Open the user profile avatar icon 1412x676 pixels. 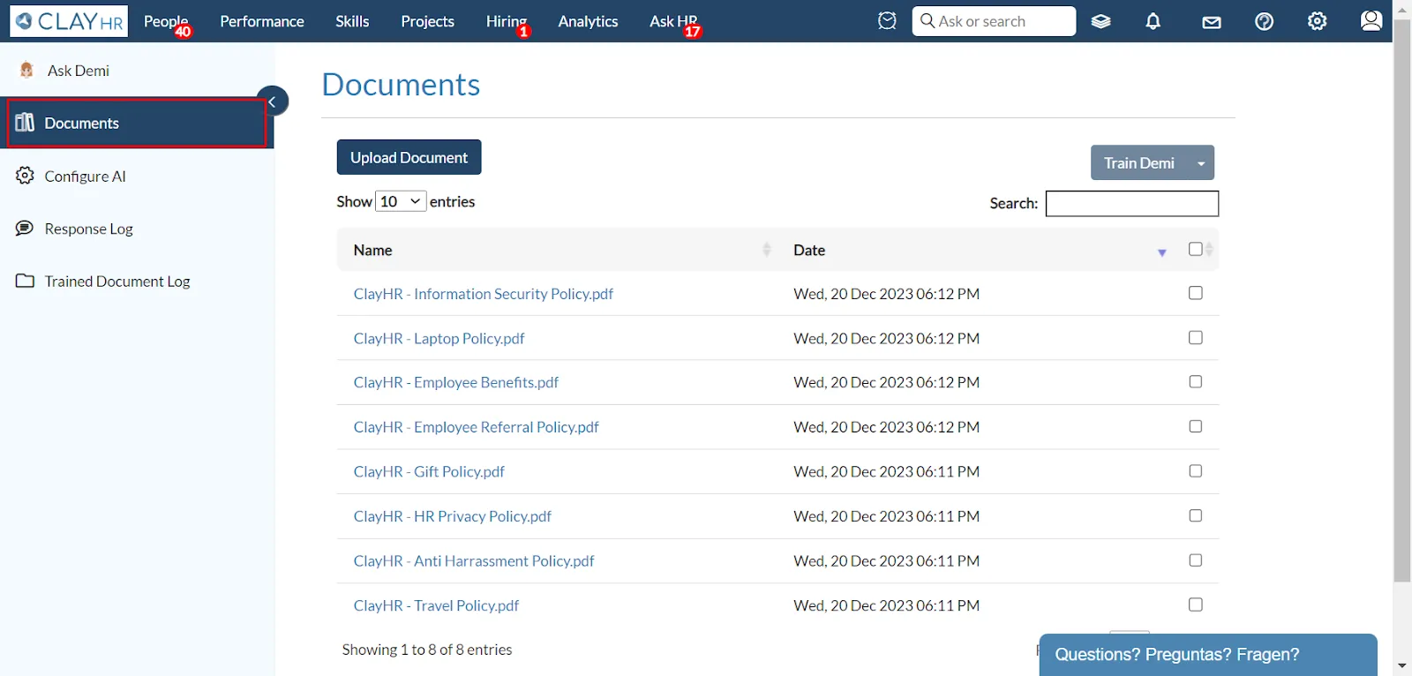click(x=1371, y=20)
